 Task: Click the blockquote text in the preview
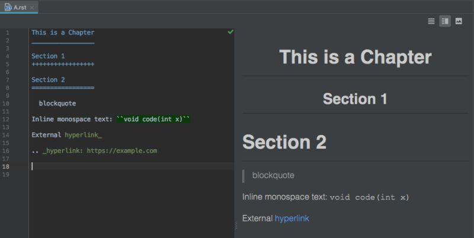click(x=273, y=175)
